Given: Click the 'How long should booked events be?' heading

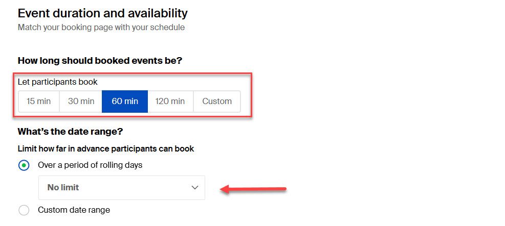Looking at the screenshot, I should point(100,60).
